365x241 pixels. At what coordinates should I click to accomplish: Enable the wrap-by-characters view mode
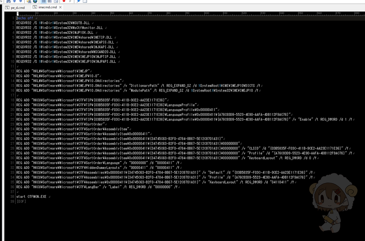50,2
